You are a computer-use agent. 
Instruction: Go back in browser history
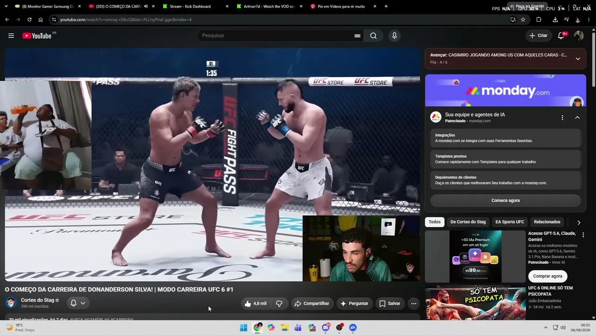pyautogui.click(x=7, y=20)
